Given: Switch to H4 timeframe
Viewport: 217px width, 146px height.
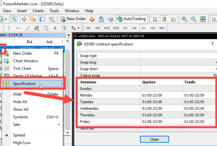Looking at the screenshot, I should pyautogui.click(x=135, y=28).
